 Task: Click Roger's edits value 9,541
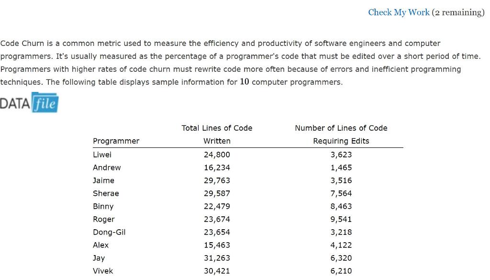(341, 219)
